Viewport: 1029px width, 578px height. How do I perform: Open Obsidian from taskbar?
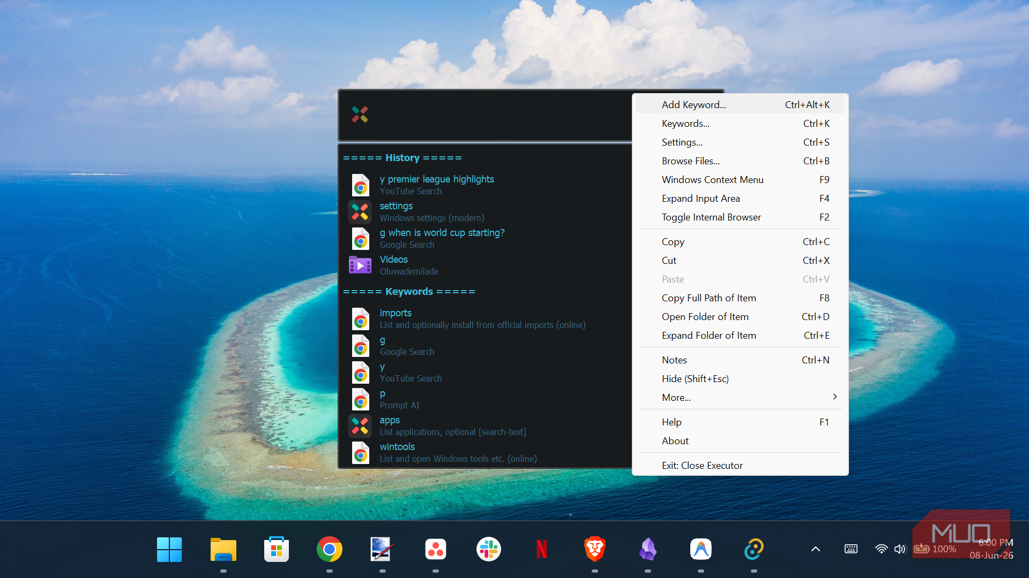click(648, 550)
